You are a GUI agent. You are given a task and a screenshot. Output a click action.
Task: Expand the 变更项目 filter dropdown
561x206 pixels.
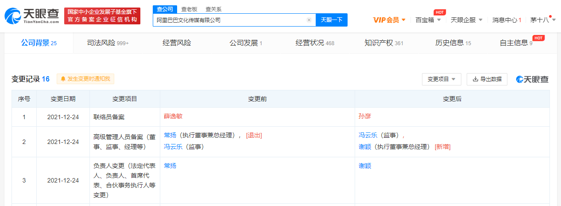point(441,79)
